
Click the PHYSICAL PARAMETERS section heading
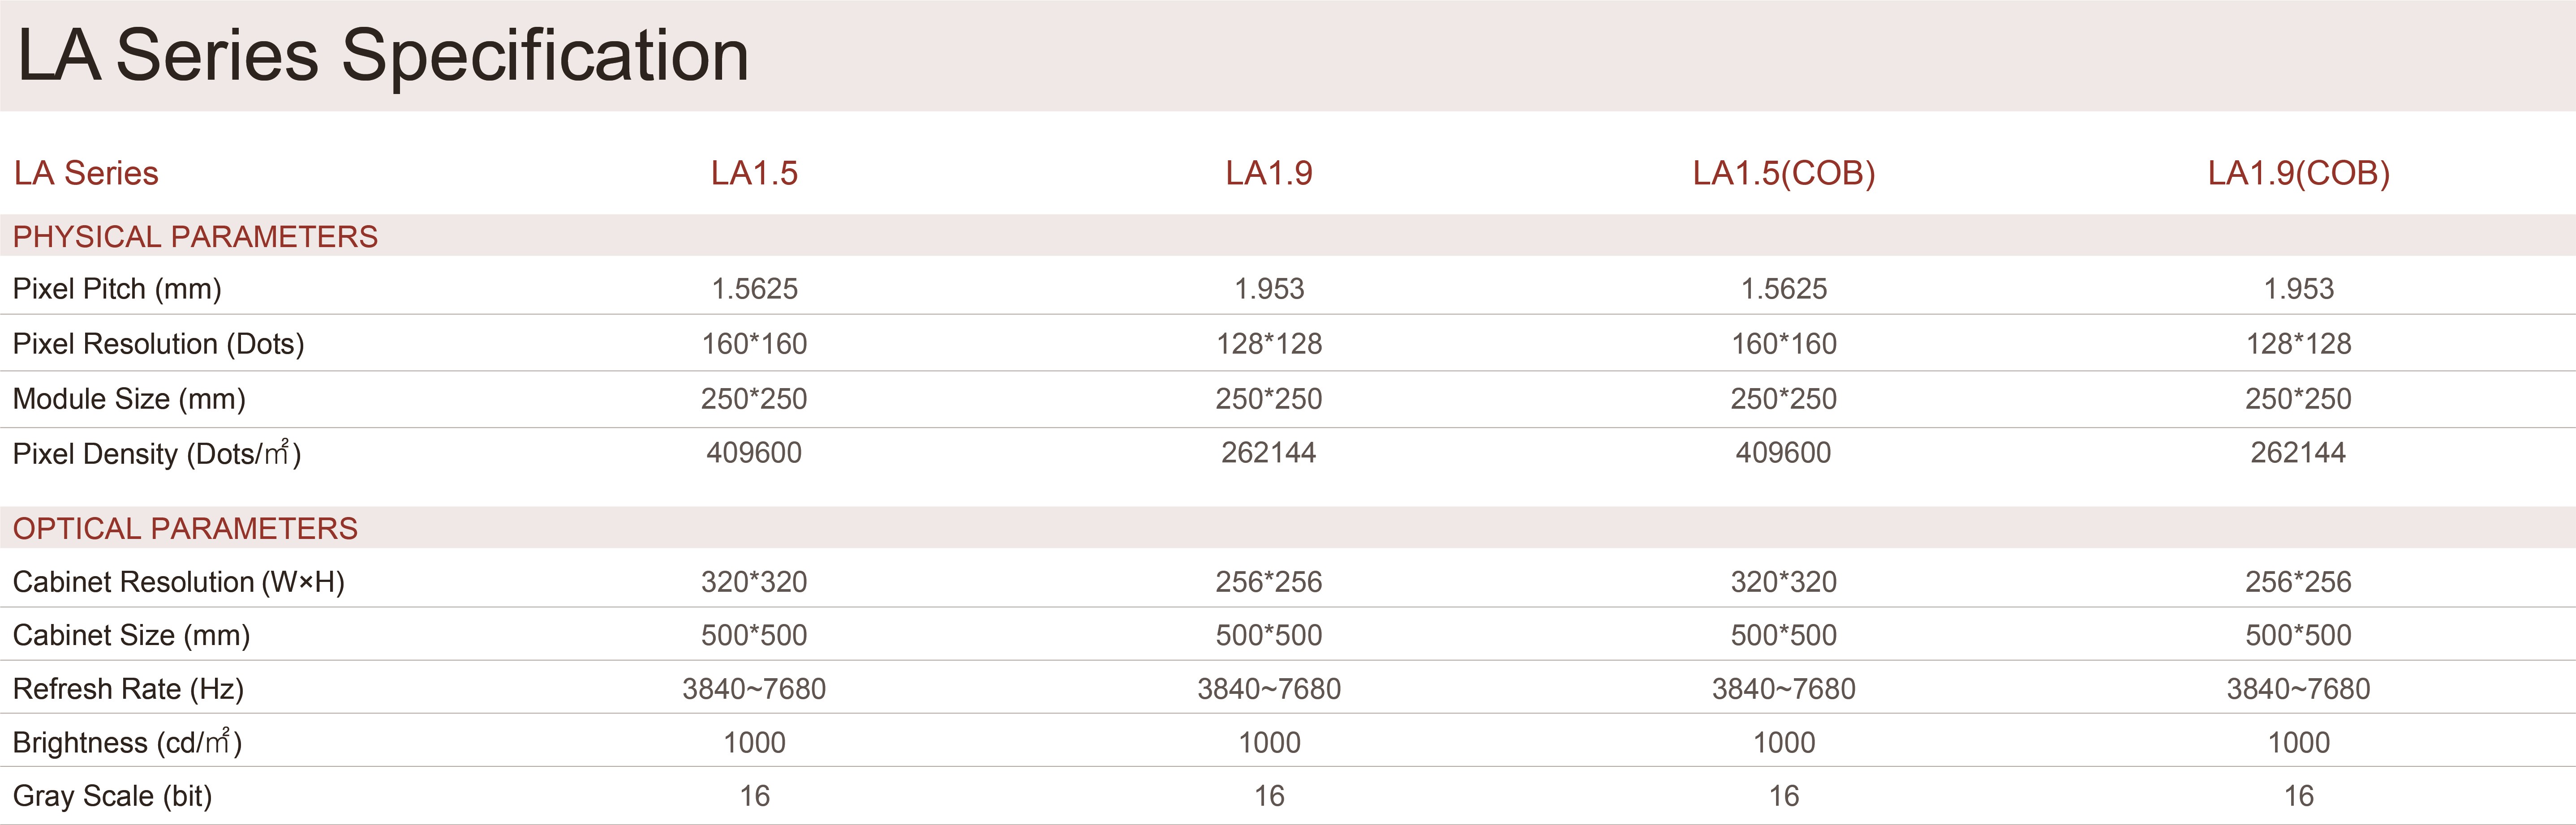click(x=195, y=237)
